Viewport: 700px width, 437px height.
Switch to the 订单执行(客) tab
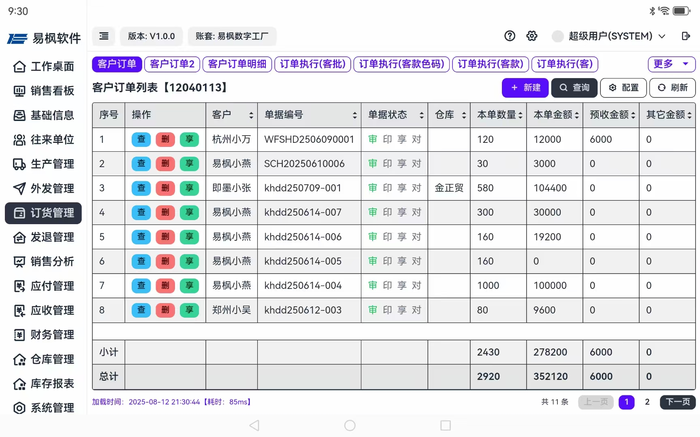click(x=565, y=64)
